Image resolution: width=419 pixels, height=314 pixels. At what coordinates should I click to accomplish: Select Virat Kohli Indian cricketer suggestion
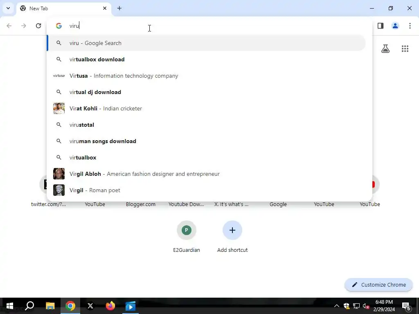[206, 108]
